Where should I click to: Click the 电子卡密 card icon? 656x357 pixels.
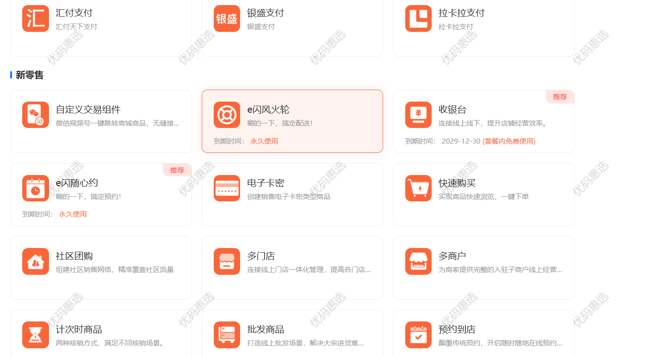click(x=227, y=188)
